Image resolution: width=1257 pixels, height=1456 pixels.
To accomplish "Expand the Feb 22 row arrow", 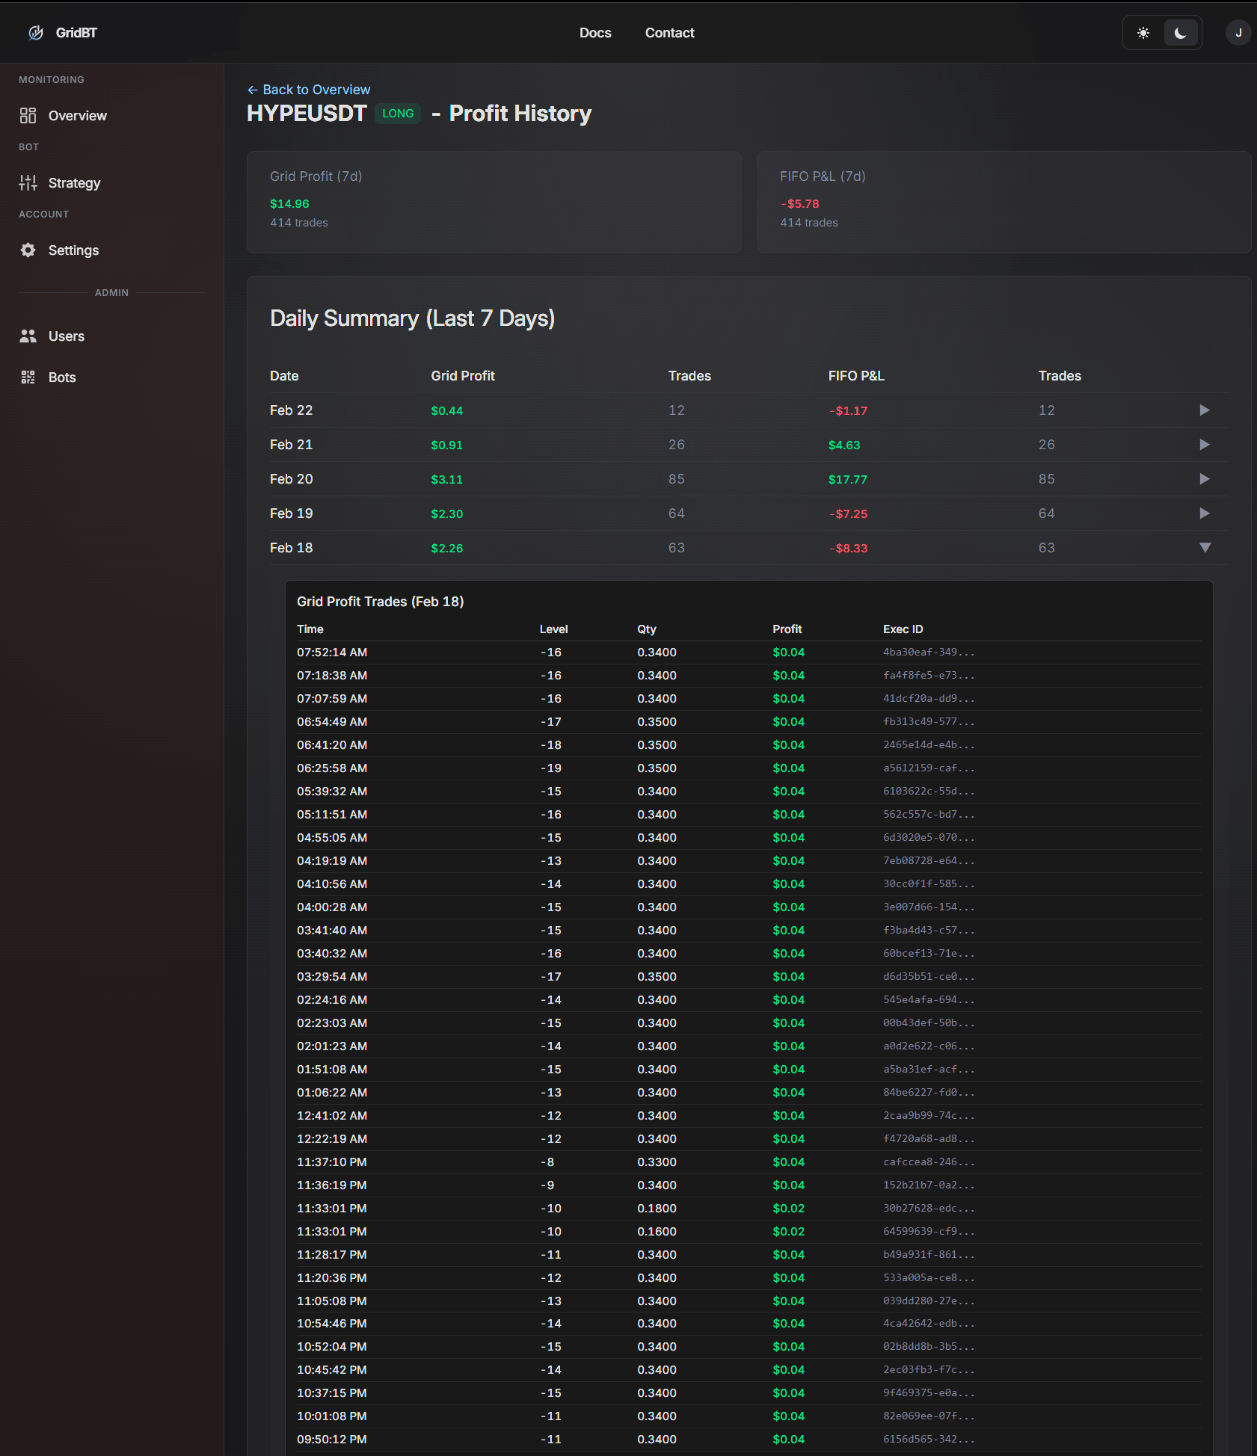I will 1204,410.
